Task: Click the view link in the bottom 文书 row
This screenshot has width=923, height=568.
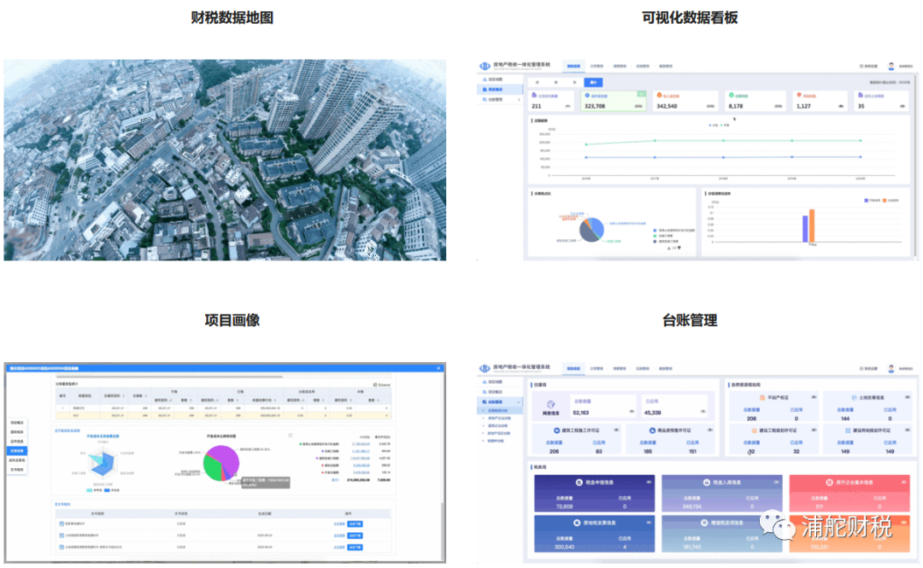Action: (339, 548)
